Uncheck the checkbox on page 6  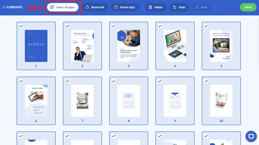[21, 81]
